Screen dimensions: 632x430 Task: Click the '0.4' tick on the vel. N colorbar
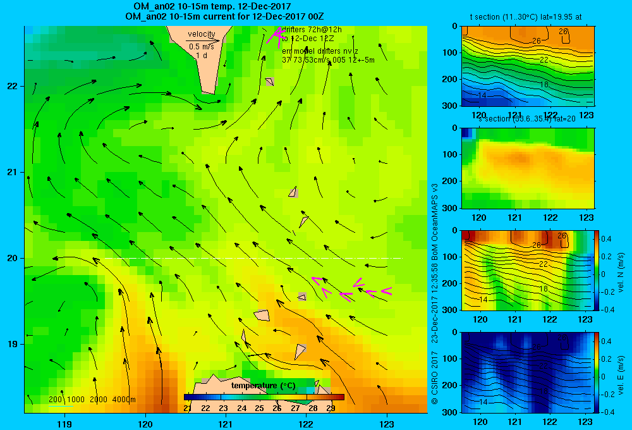pyautogui.click(x=606, y=239)
